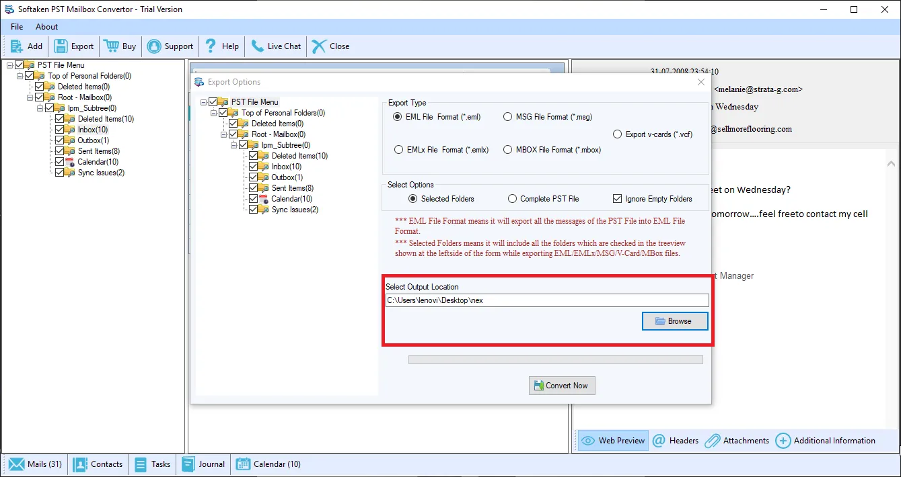Choose Complete PST File option
The image size is (901, 477).
[x=513, y=199]
